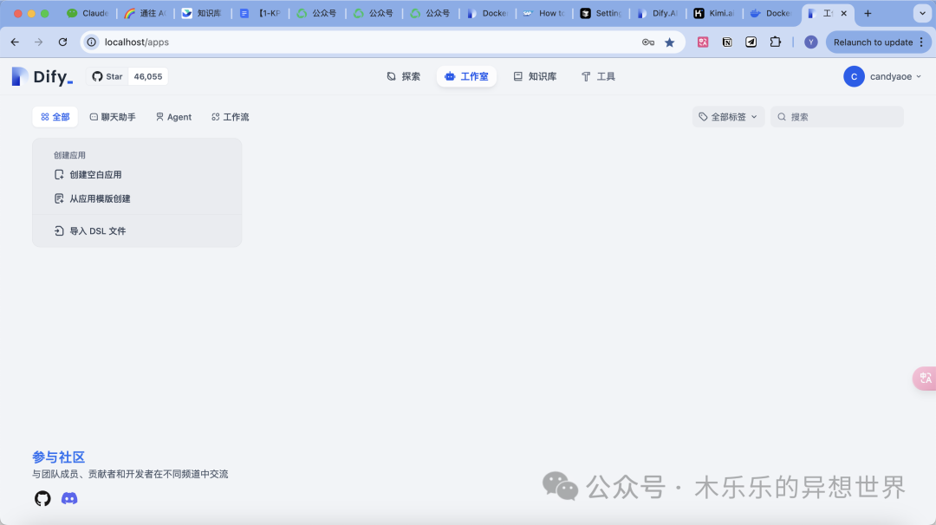Screen dimensions: 936x525
Task: Switch to the Claude browser tab
Action: 88,13
